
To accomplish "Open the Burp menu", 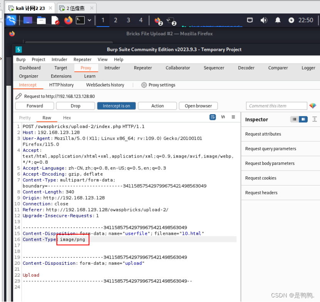I will coord(21,60).
